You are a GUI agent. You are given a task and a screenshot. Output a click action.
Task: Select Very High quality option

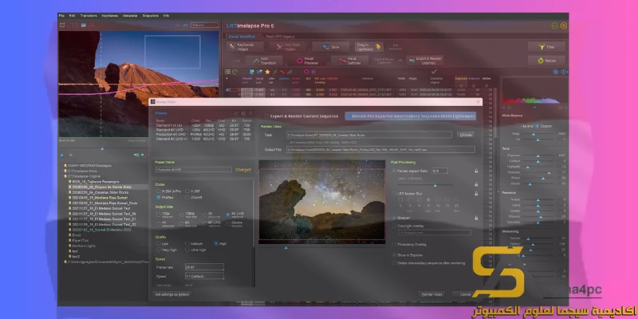tap(158, 250)
